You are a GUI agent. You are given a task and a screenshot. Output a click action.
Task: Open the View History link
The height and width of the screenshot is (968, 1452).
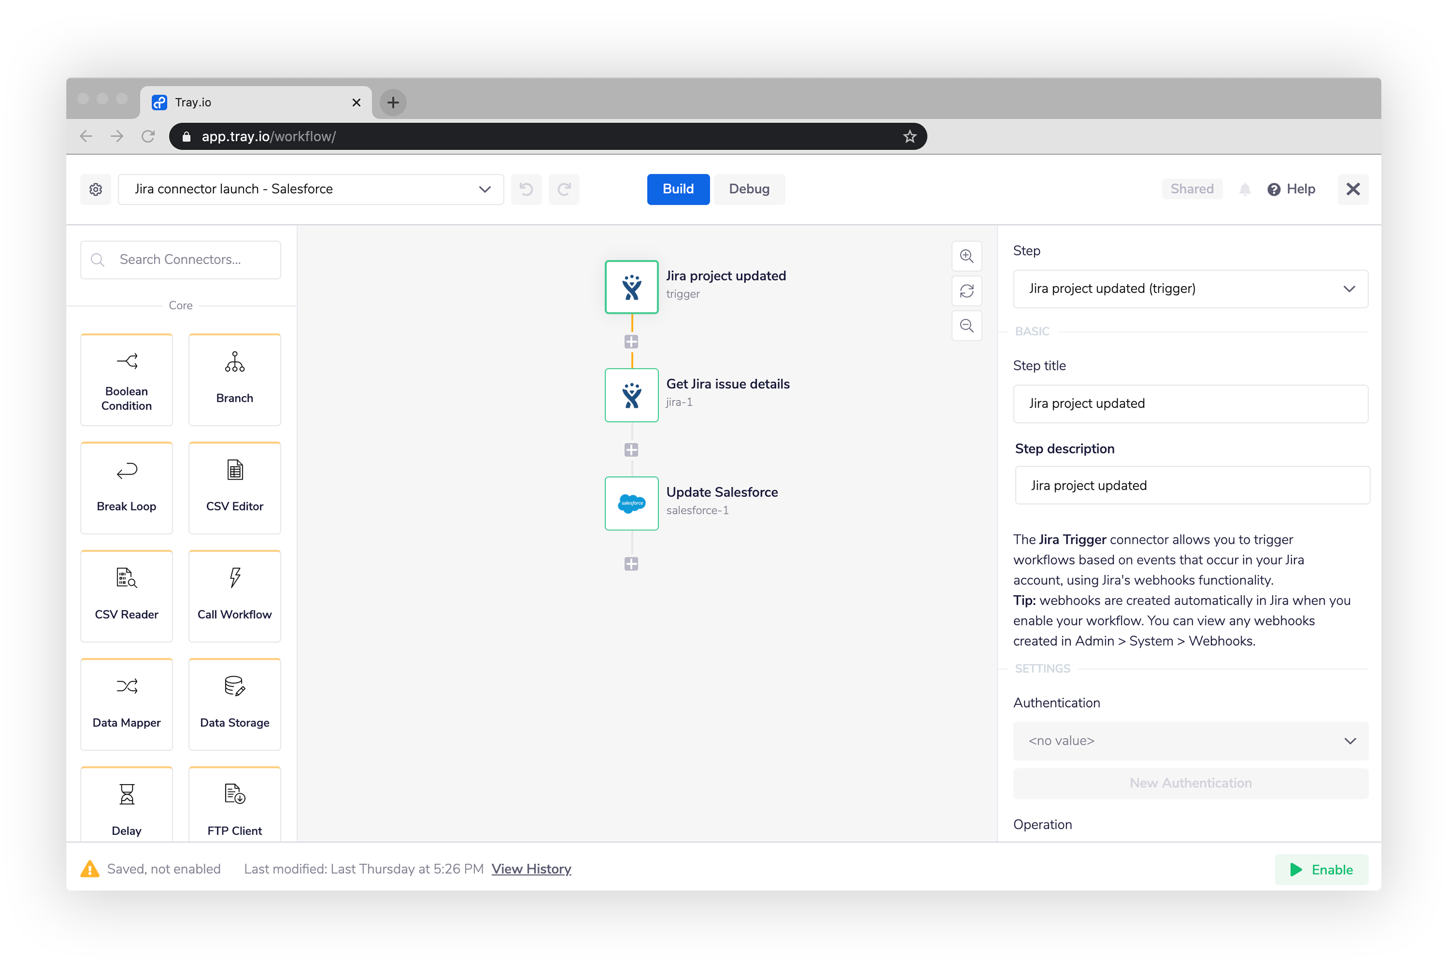[531, 869]
